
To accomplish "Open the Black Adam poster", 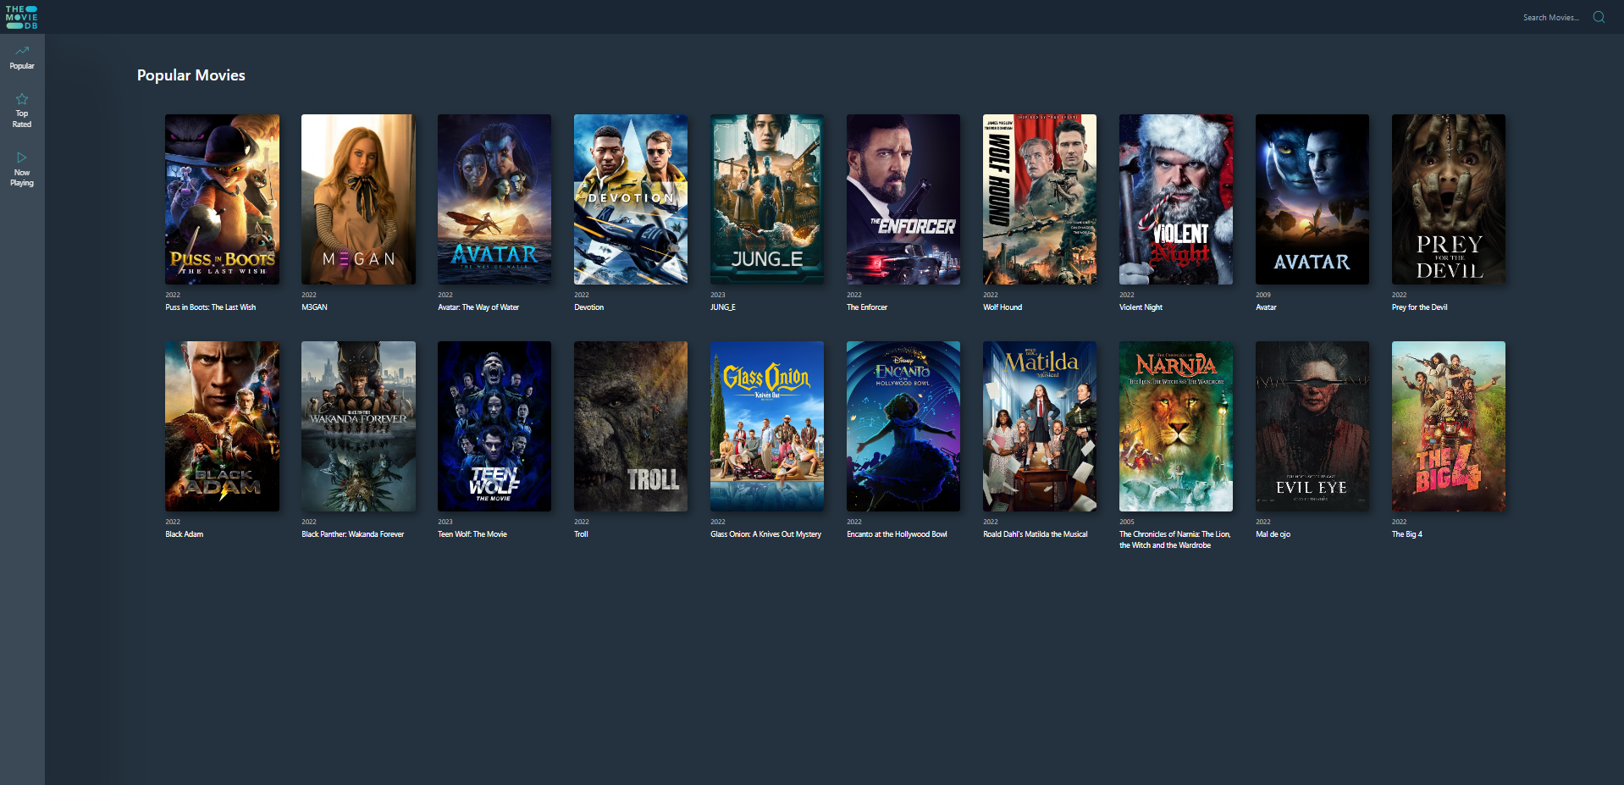I will tap(222, 426).
